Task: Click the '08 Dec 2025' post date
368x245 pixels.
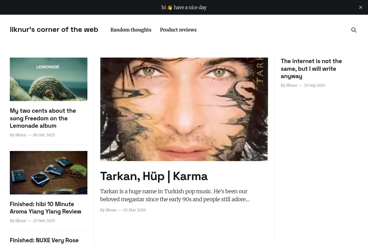Action: (x=44, y=135)
